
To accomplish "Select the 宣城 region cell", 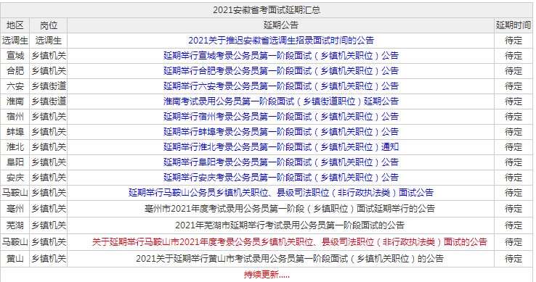I will (x=15, y=56).
